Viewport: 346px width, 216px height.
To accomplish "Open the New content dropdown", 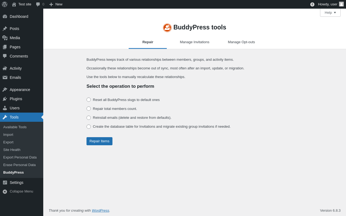I will pyautogui.click(x=56, y=4).
